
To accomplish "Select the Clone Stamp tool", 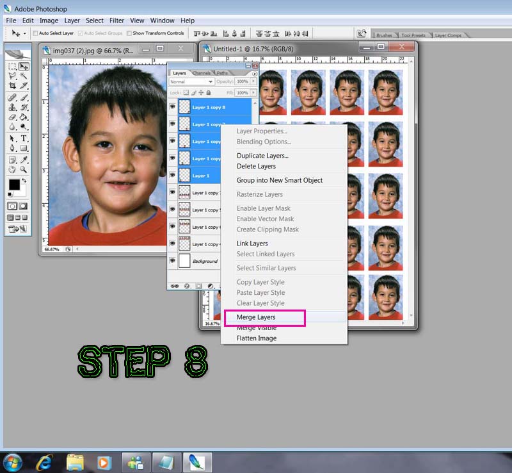I will 12,107.
